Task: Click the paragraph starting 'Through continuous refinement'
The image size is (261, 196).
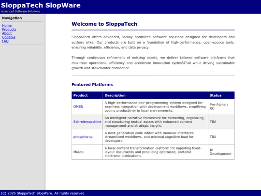Action: [153, 63]
